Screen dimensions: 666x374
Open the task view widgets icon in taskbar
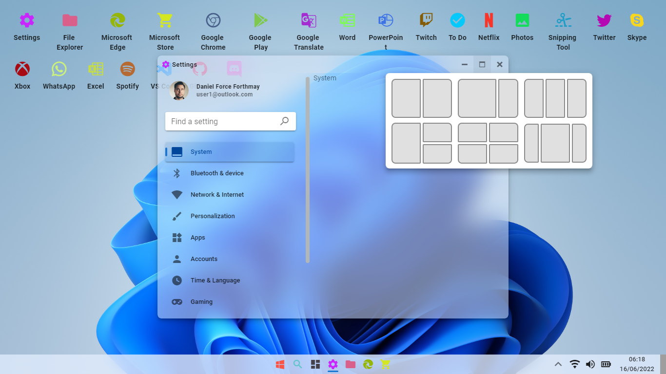point(315,364)
